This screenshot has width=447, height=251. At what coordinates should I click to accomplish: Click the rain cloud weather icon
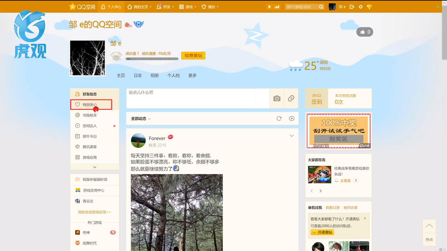point(296,66)
